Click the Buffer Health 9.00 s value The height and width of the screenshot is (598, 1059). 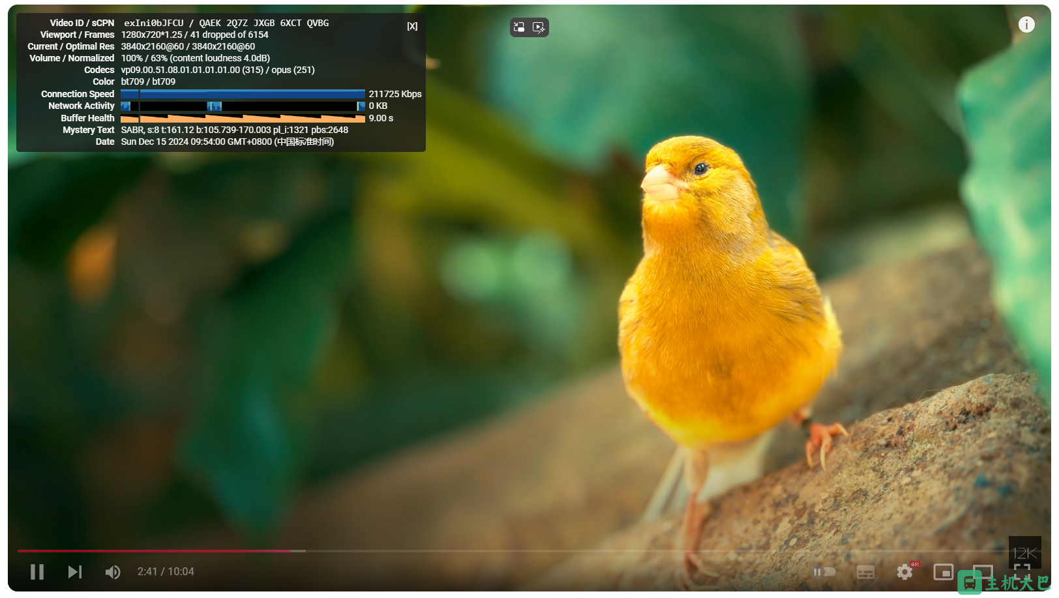coord(381,118)
